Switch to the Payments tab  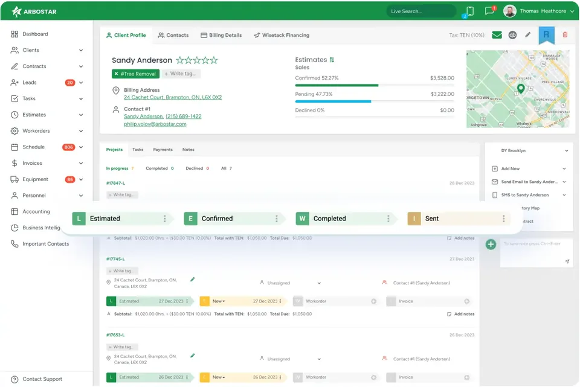(163, 150)
